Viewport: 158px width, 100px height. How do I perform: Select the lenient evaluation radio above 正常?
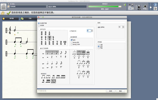pyautogui.click(x=98, y=45)
